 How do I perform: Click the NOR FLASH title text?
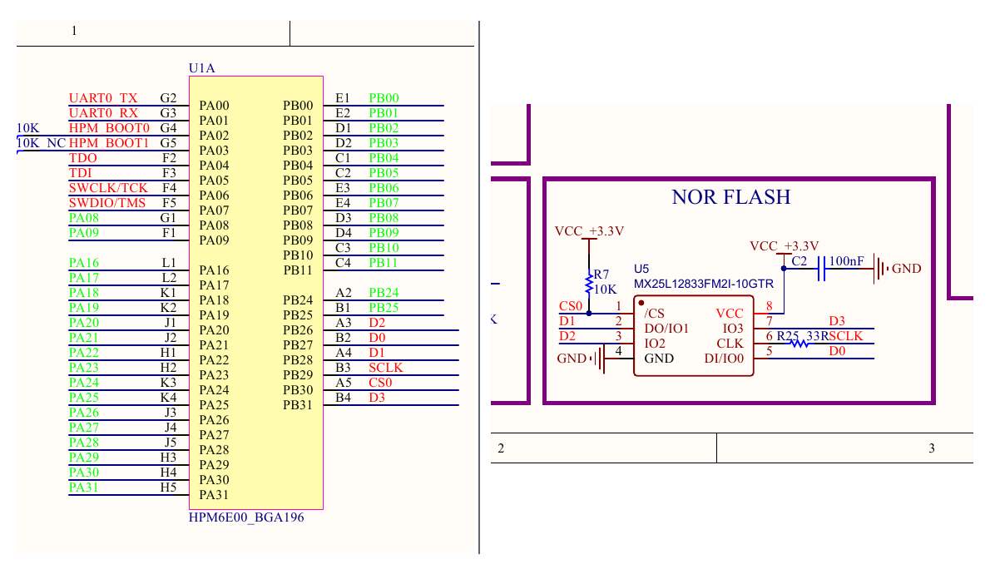point(731,197)
